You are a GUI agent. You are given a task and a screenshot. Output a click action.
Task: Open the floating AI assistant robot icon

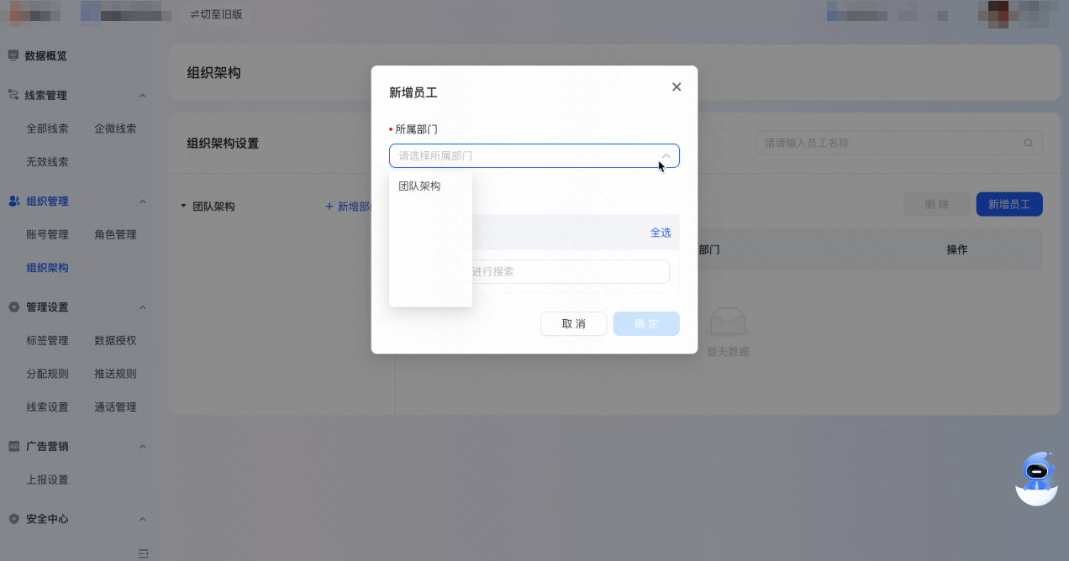click(1036, 478)
